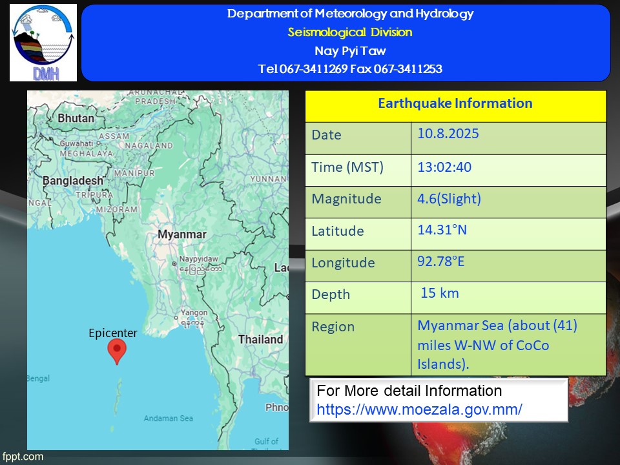The image size is (620, 465).
Task: Click the Bangladesh label on the map
Action: (x=72, y=181)
